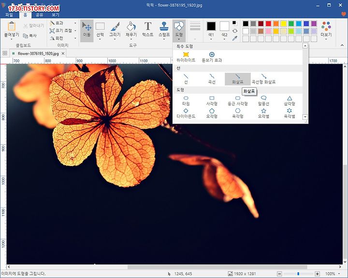Pick the eyedropper color picker tool

[x=235, y=38]
